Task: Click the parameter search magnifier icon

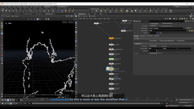Action: pos(188,21)
